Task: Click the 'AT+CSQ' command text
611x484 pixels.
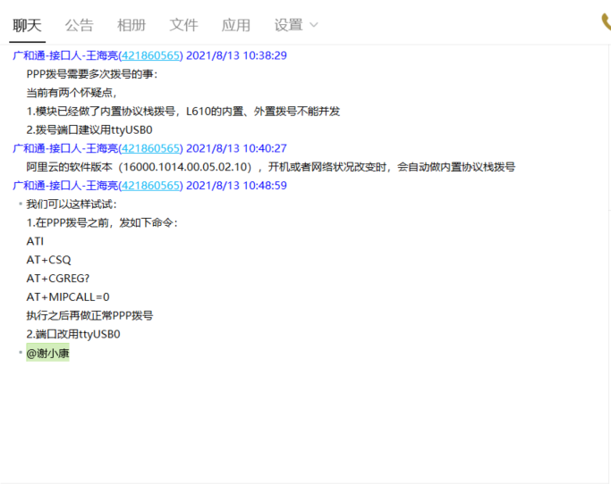Action: [48, 260]
